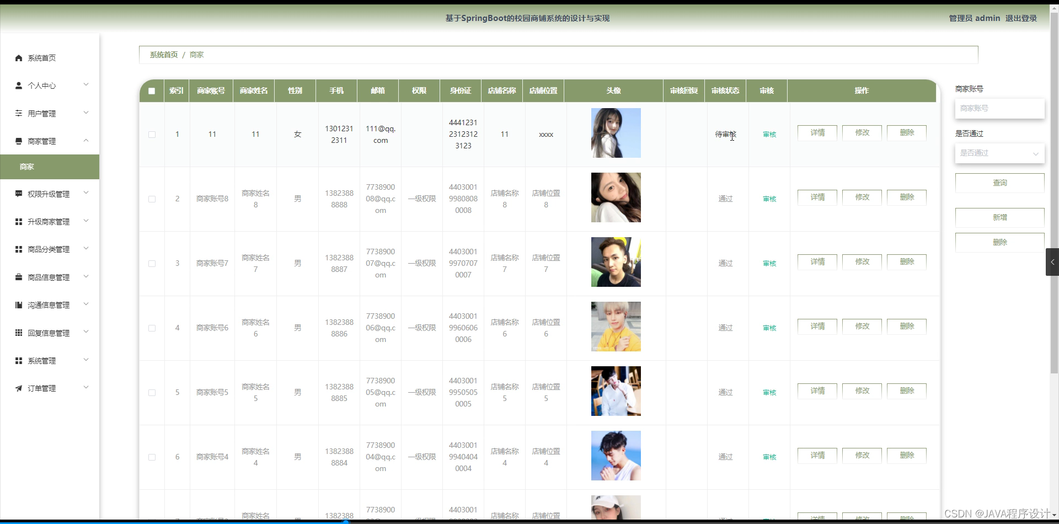Screen dimensions: 1059x524
Task: Check the checkbox for row 商家账号4
Action: 152,457
